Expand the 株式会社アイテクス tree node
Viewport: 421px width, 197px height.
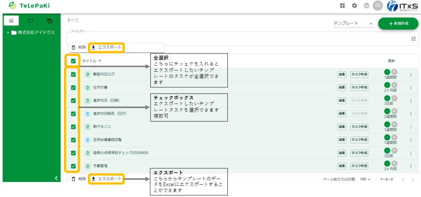tap(8, 32)
